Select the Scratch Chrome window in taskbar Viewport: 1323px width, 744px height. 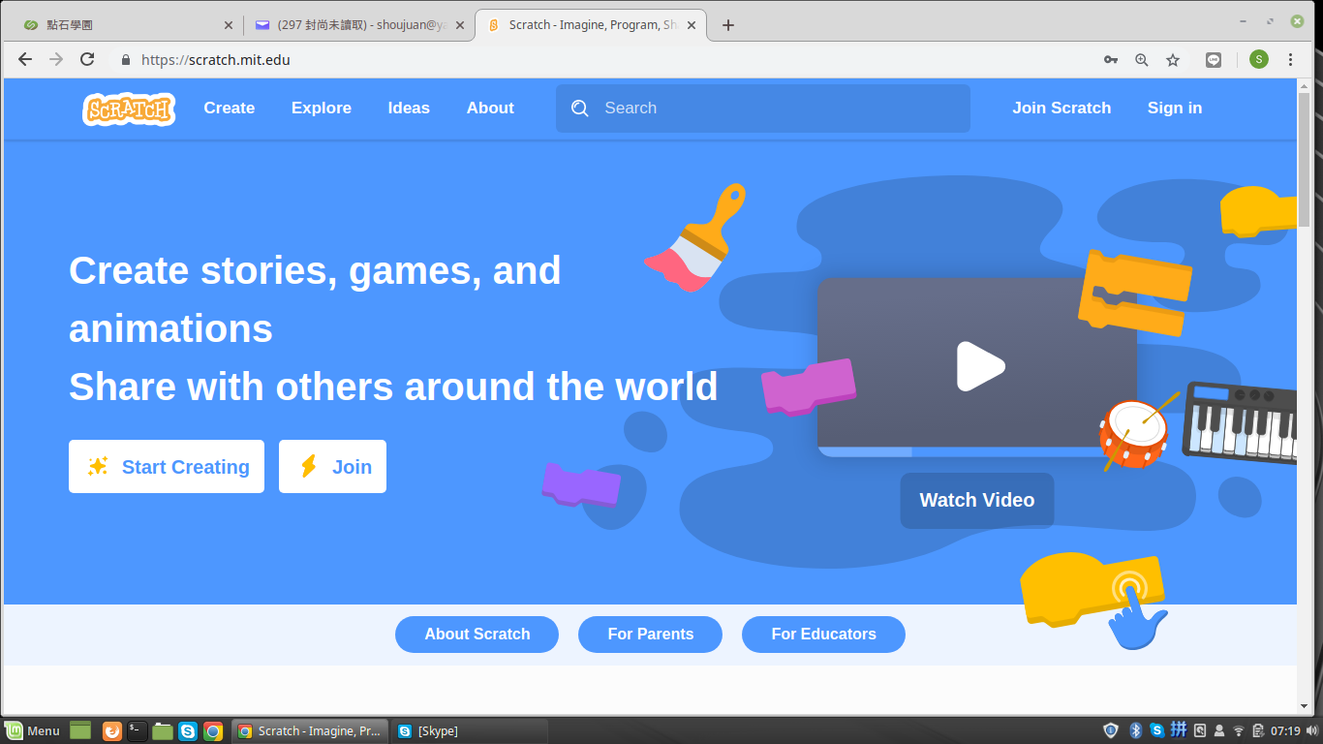310,731
